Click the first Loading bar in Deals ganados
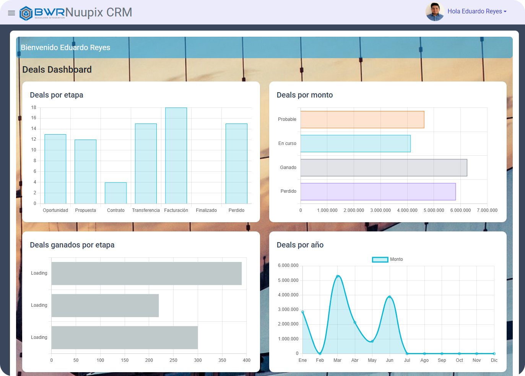Image resolution: width=525 pixels, height=376 pixels. [146, 273]
